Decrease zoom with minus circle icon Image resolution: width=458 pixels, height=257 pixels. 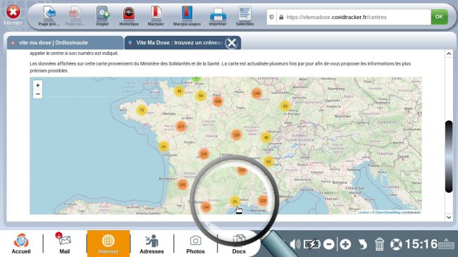(x=329, y=244)
